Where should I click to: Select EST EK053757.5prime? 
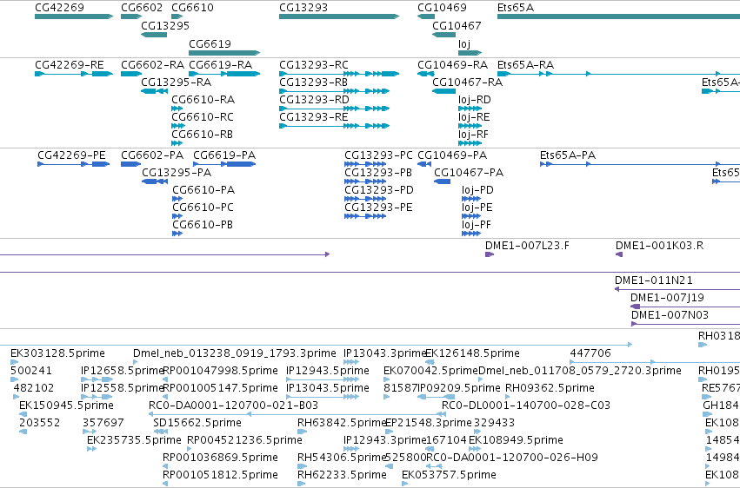click(450, 475)
